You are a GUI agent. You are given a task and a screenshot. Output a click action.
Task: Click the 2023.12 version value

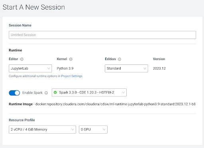pyautogui.click(x=159, y=68)
